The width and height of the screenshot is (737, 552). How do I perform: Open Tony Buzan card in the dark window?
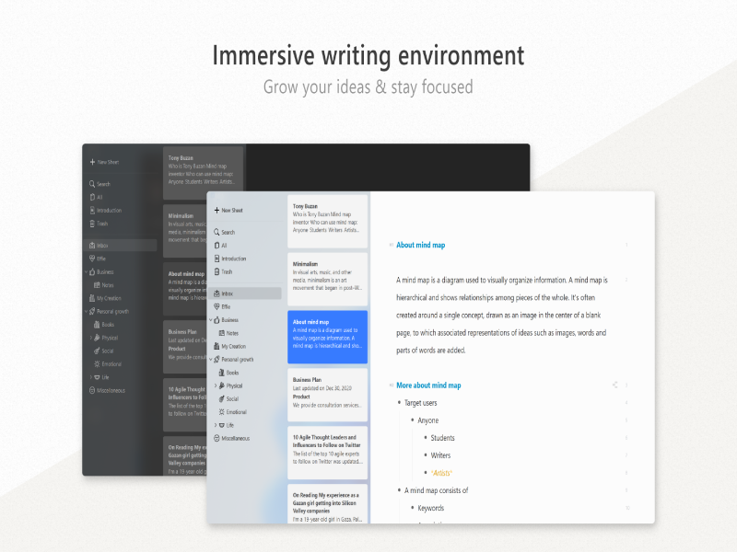[x=203, y=173]
